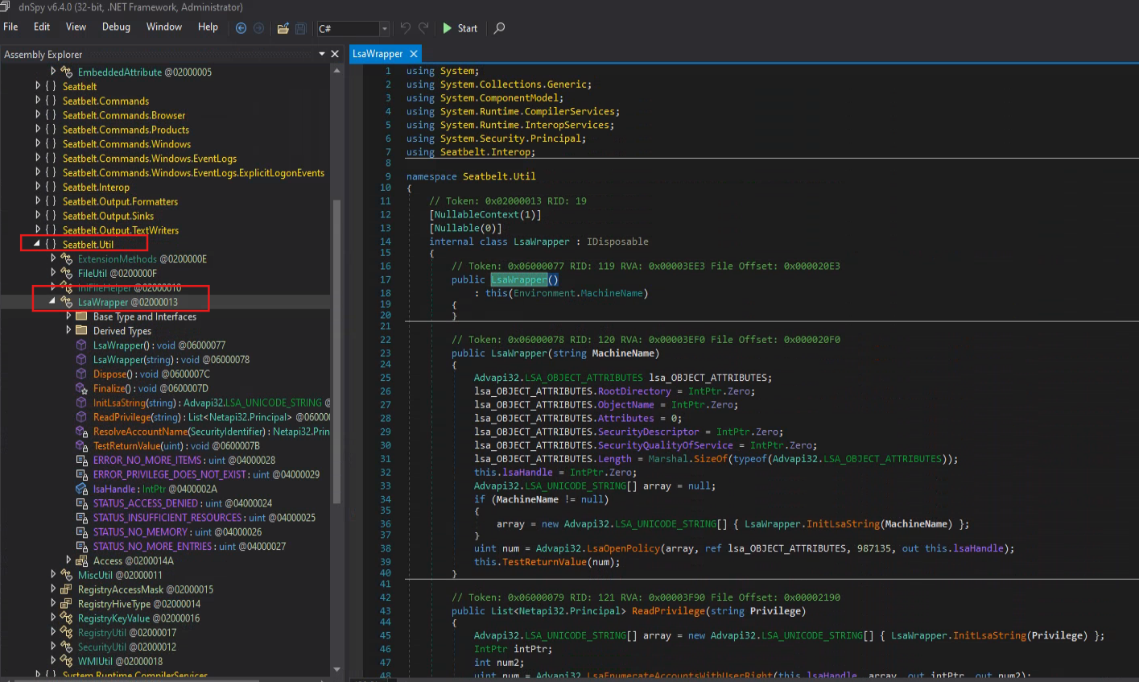Image resolution: width=1139 pixels, height=682 pixels.
Task: Start debugging with the Start button
Action: 460,28
